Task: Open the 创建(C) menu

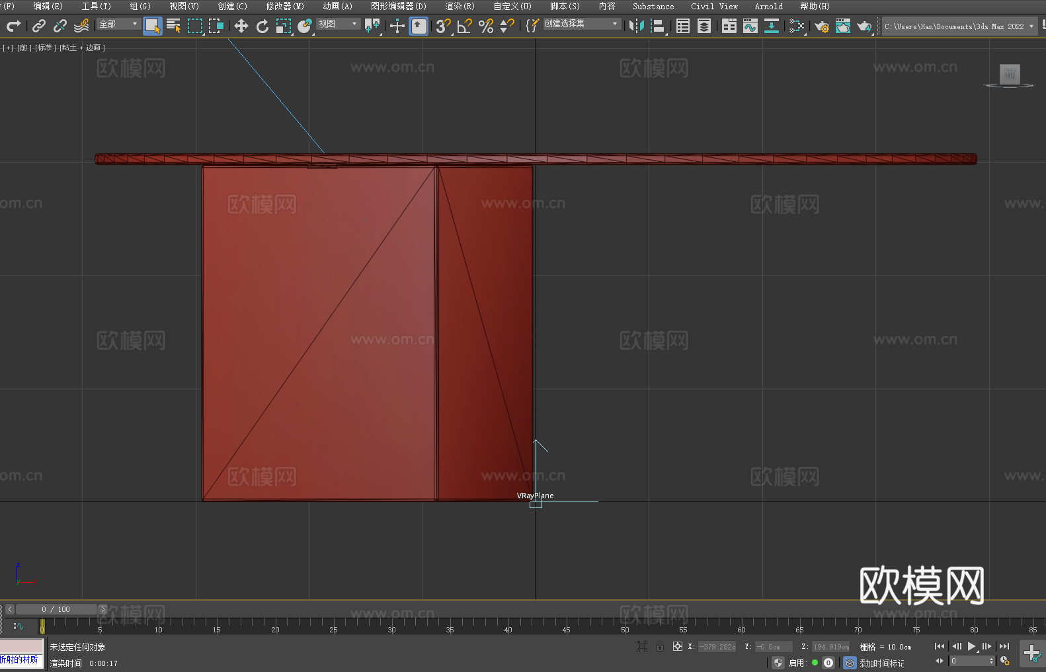Action: tap(233, 6)
